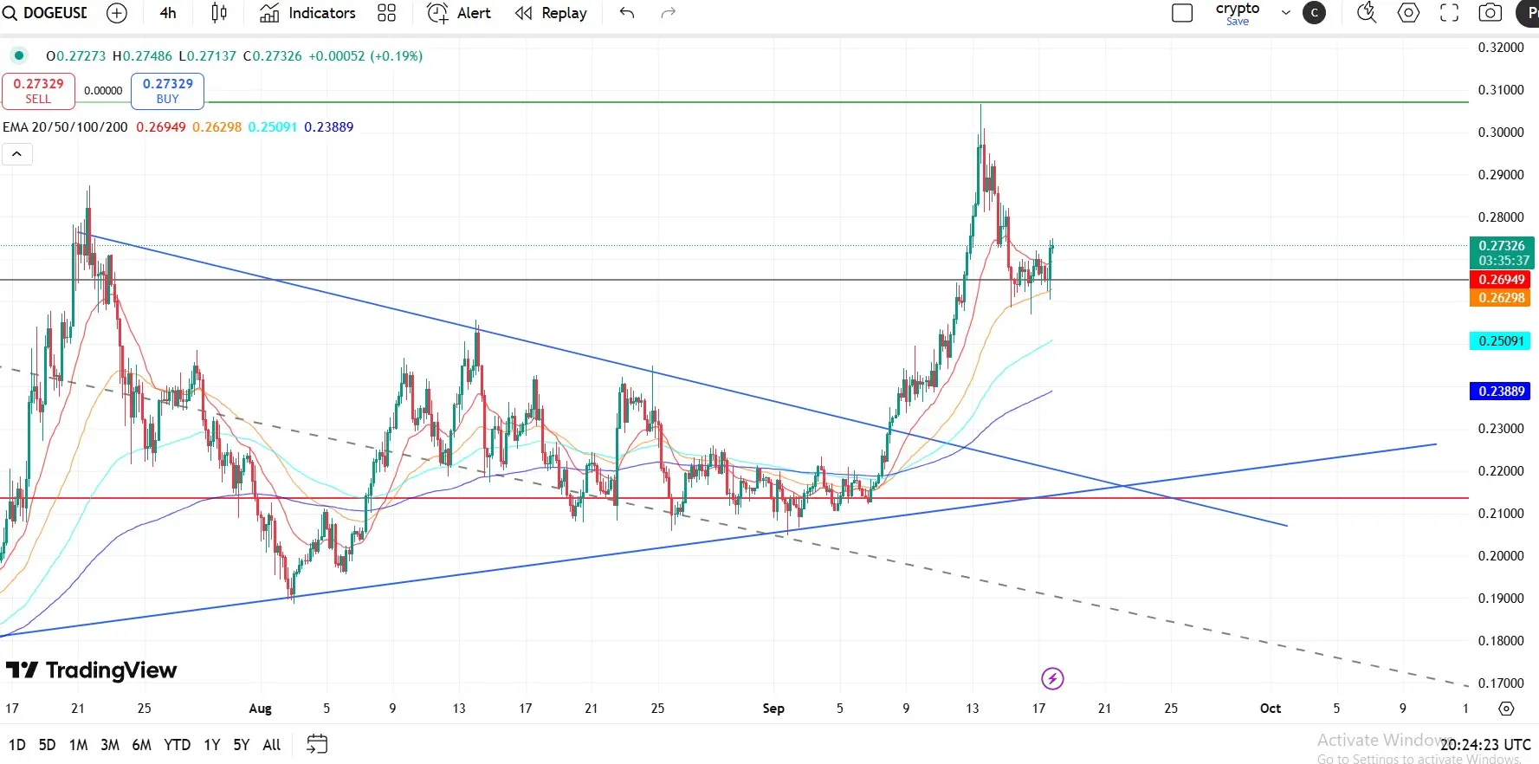
Task: Click the compare or add symbol plus icon
Action: pyautogui.click(x=116, y=13)
